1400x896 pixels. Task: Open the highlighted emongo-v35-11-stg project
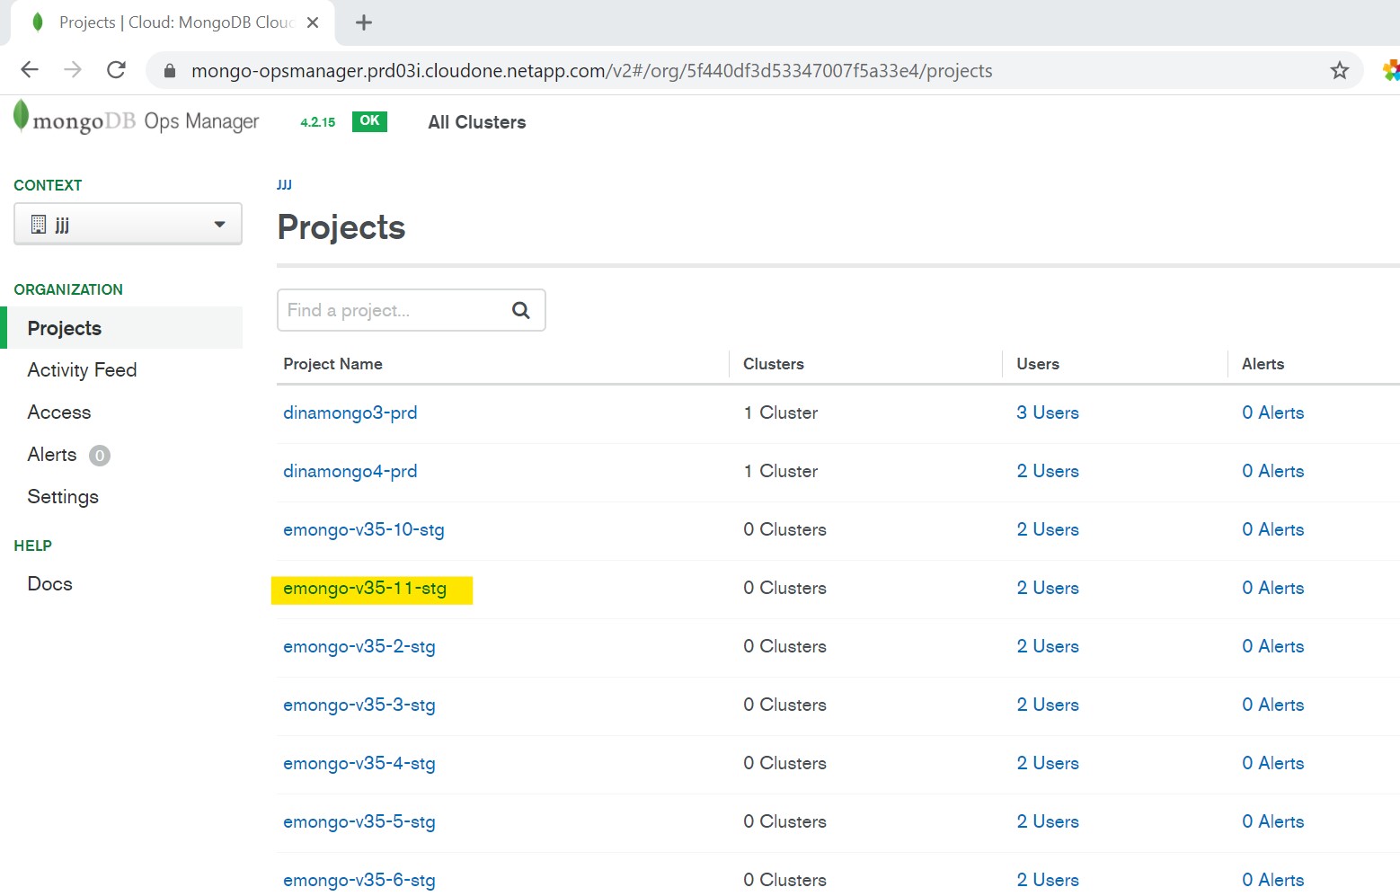tap(364, 589)
